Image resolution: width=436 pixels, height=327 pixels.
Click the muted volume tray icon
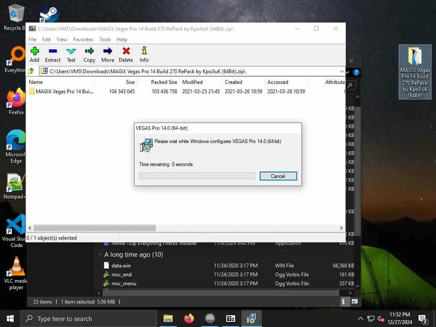point(381,318)
